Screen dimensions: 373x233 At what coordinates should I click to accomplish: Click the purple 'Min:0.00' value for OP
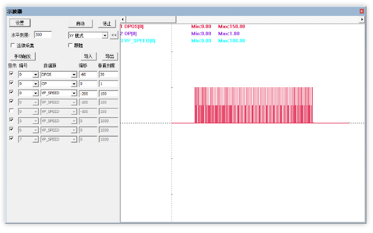click(201, 33)
